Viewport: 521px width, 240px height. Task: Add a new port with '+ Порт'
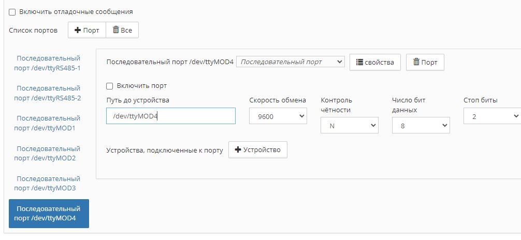click(87, 30)
